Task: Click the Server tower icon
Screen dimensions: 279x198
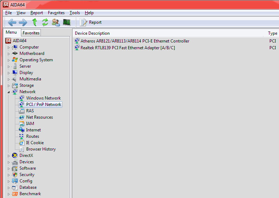Action: [15, 66]
